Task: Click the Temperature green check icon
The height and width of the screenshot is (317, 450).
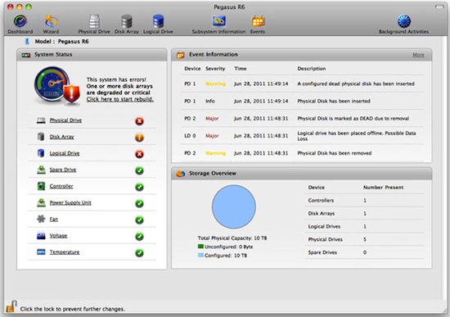Action: (139, 253)
